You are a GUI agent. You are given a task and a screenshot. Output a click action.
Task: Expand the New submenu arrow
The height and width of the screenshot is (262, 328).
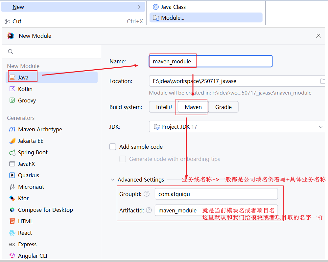139,7
